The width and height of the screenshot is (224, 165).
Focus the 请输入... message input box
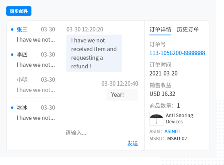pos(102,133)
